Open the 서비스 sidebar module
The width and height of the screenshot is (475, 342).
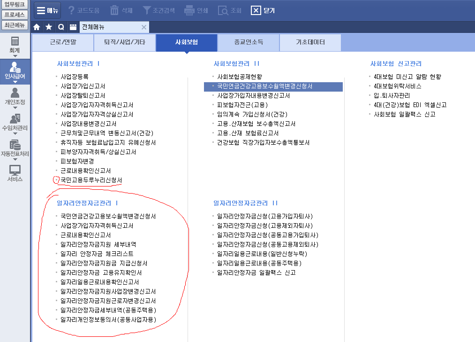[15, 173]
